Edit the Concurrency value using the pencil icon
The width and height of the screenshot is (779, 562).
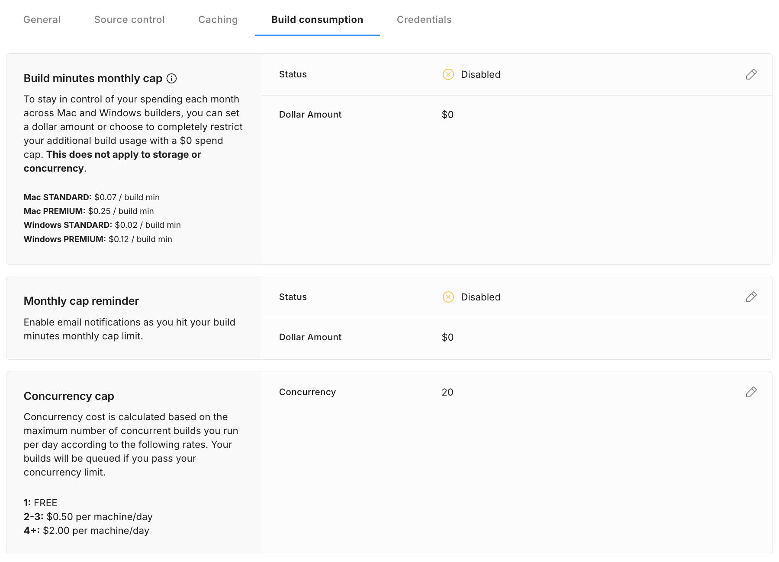[751, 392]
